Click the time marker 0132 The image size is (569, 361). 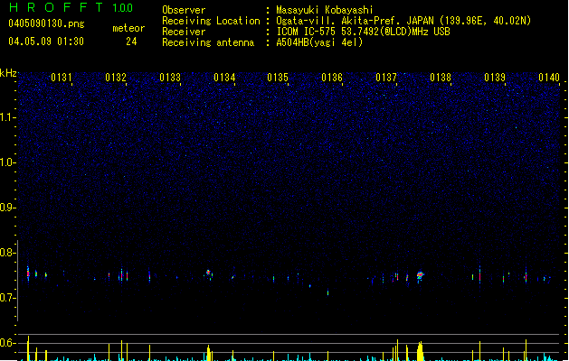click(x=116, y=78)
